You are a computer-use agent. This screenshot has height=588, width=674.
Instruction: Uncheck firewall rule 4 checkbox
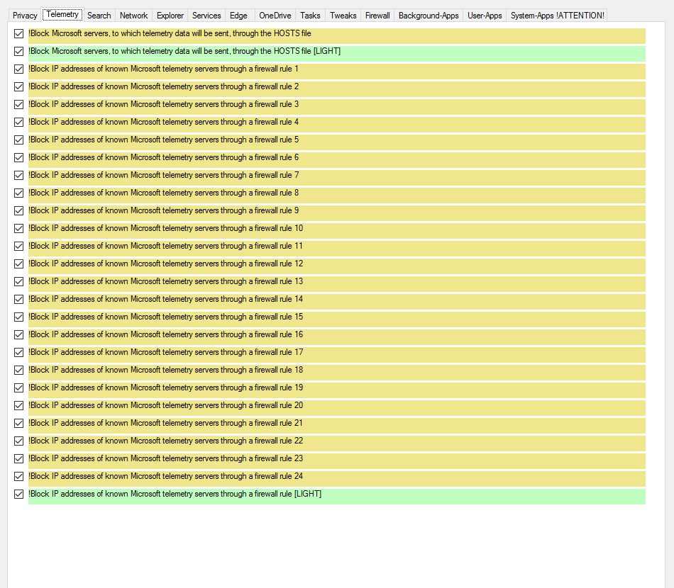click(18, 122)
